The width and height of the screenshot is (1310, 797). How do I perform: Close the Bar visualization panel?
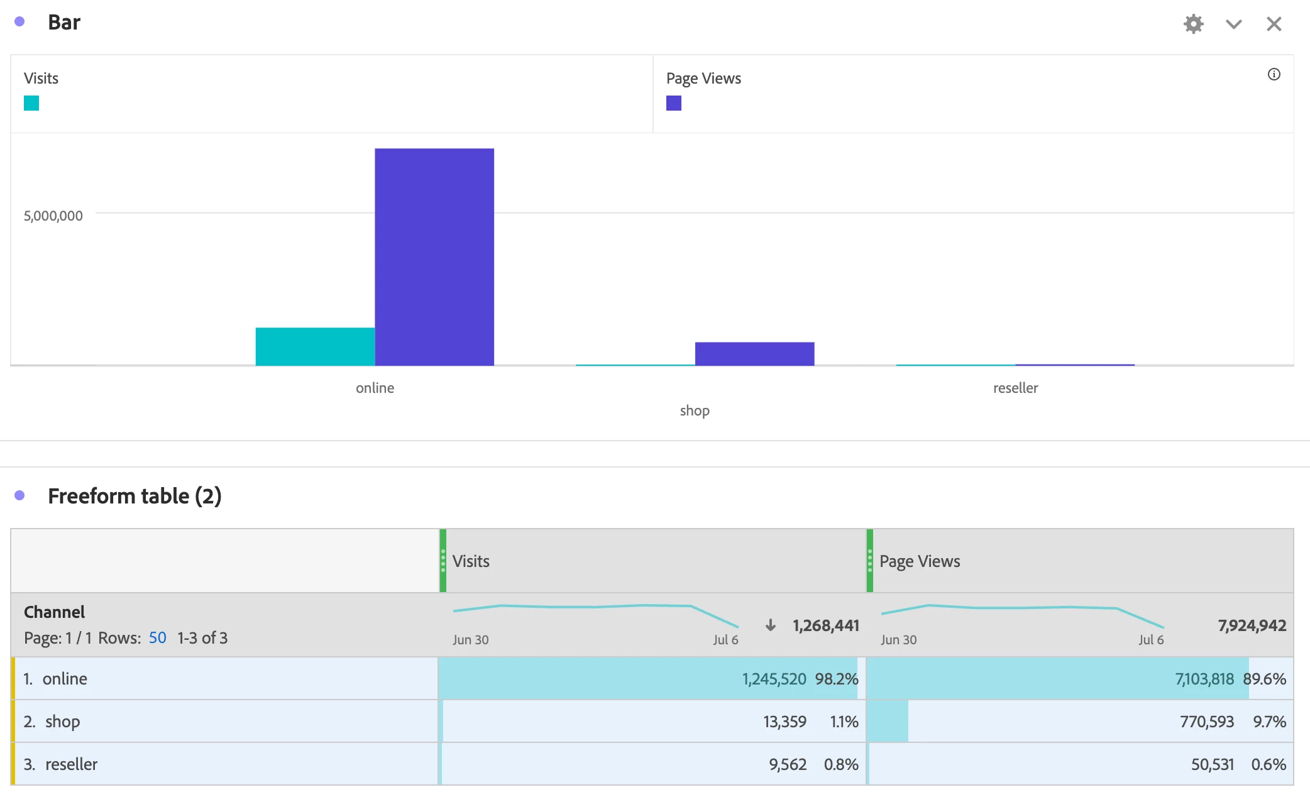1274,24
